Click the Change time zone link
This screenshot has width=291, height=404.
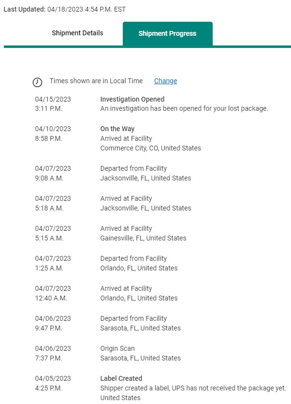[x=165, y=81]
